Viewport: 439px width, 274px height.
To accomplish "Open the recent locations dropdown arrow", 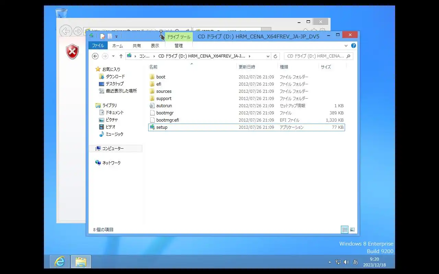I will [x=113, y=56].
